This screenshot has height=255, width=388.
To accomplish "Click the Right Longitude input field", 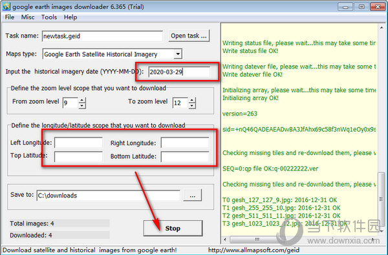I will coord(185,143).
